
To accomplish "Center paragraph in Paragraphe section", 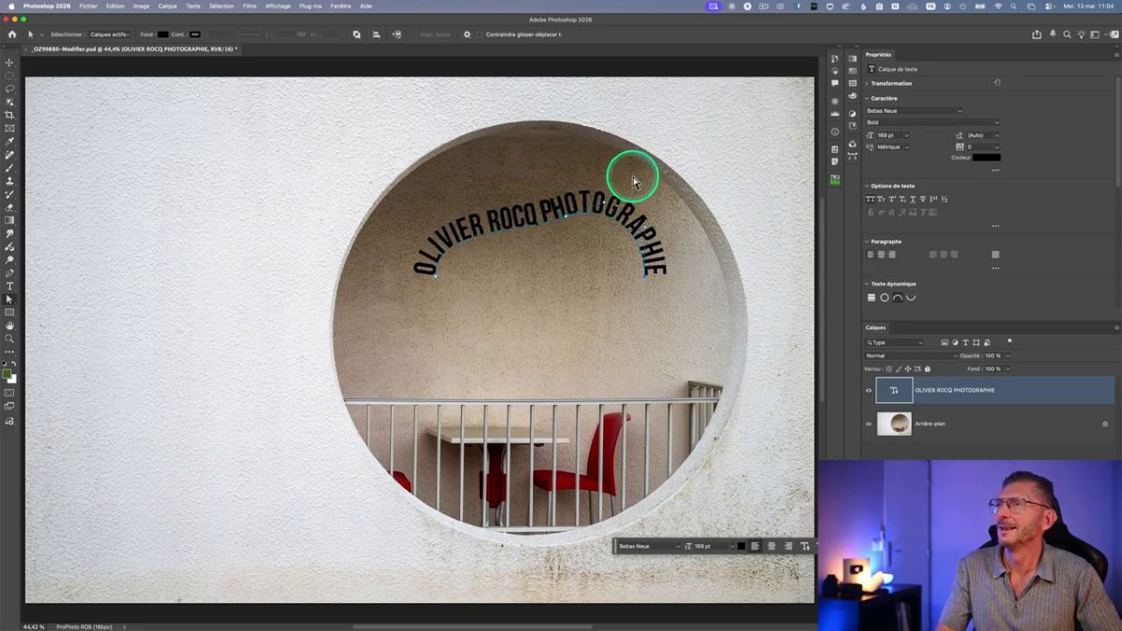I will pos(882,254).
